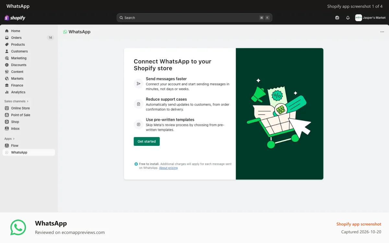Click the ⌘ K shortcut hint
Screen dimensions: 389x243
(265, 18)
